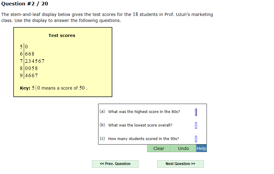Click the Test scores stem-and-leaf display
Screen dimensions: 274x174
click(x=62, y=62)
